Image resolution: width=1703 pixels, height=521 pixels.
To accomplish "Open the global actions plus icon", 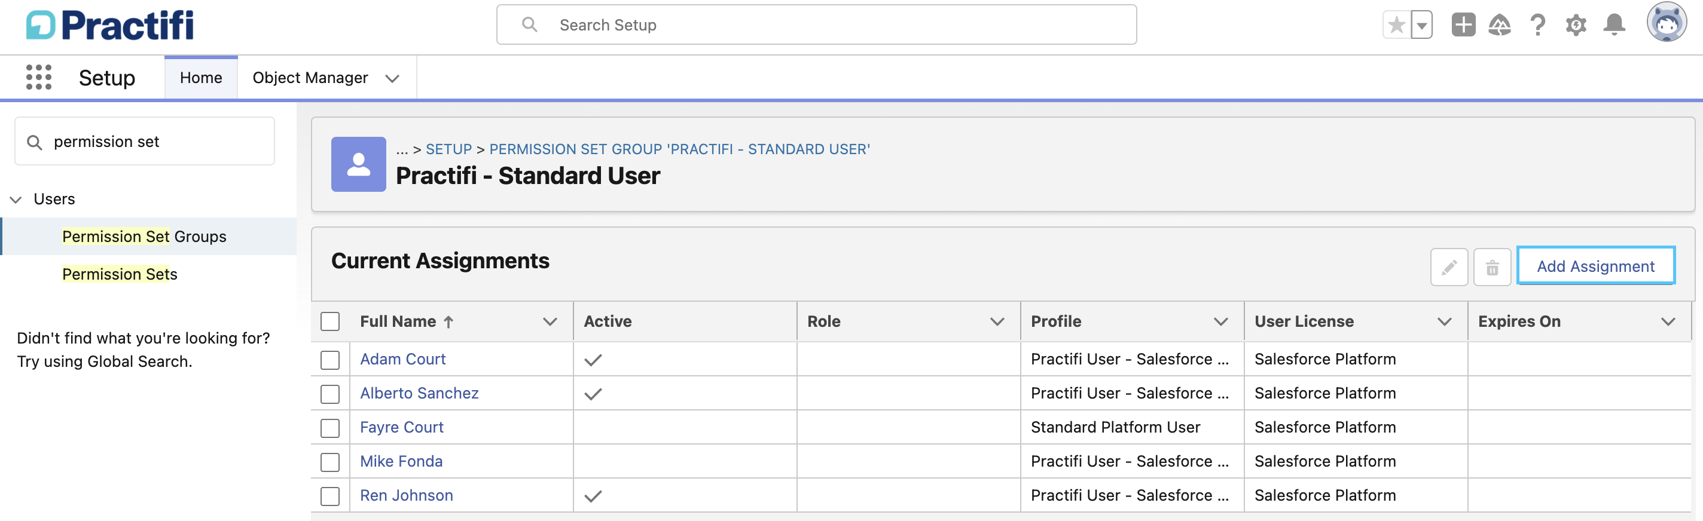I will pos(1463,25).
